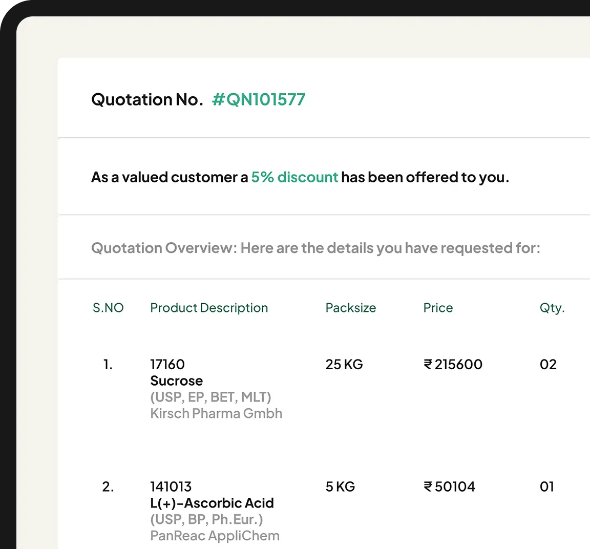Click the Quotation Overview heading text
Image resolution: width=590 pixels, height=549 pixels.
(x=315, y=248)
